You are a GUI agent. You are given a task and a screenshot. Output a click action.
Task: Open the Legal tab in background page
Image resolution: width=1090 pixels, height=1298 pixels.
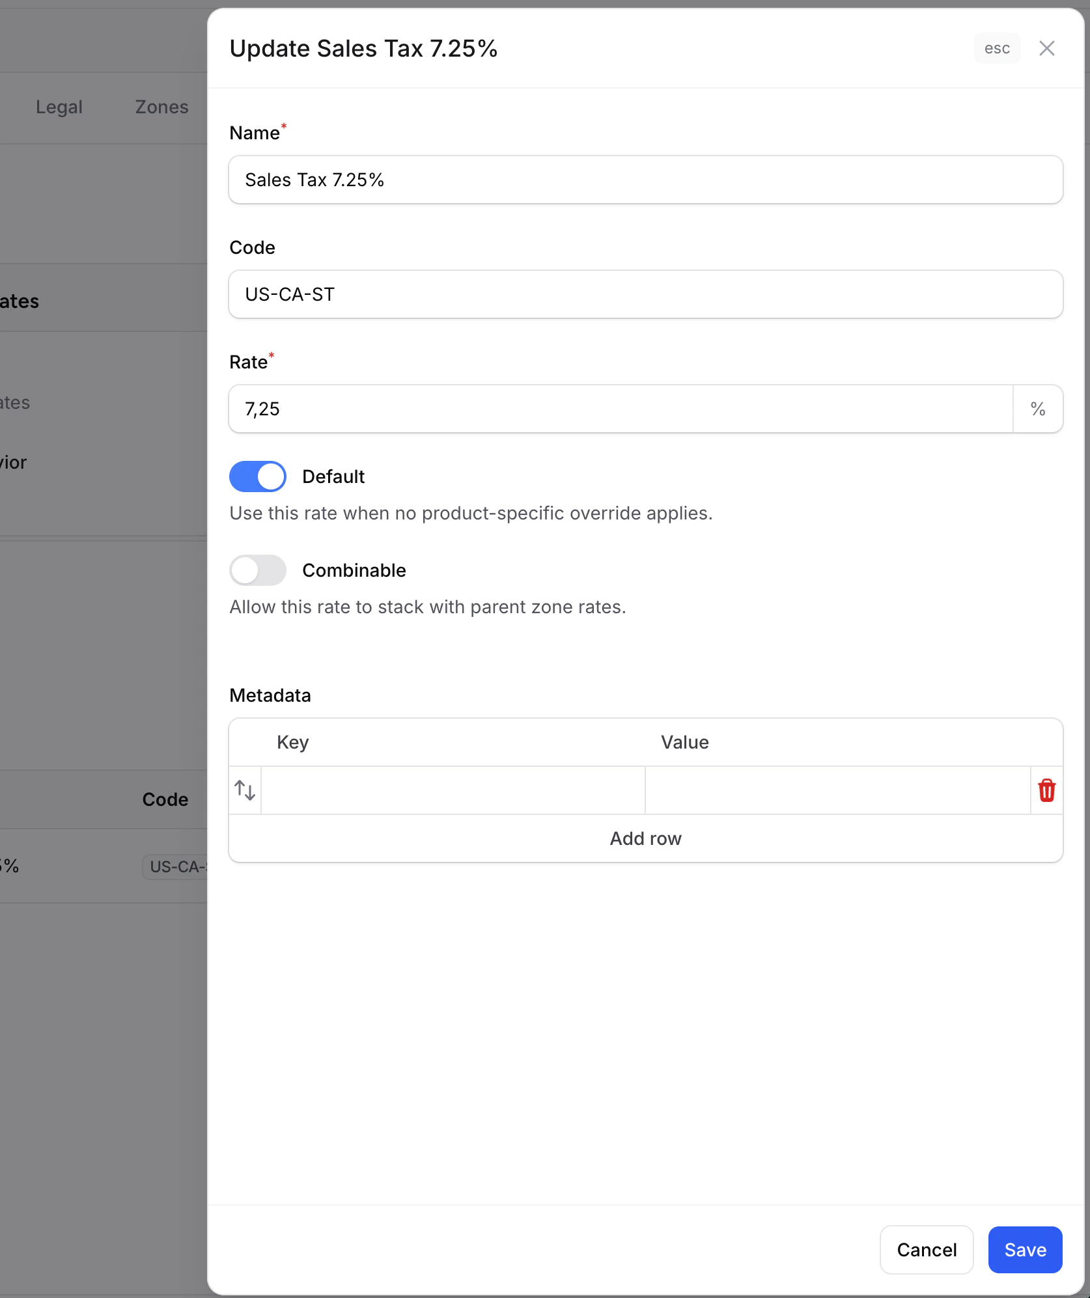pos(59,107)
